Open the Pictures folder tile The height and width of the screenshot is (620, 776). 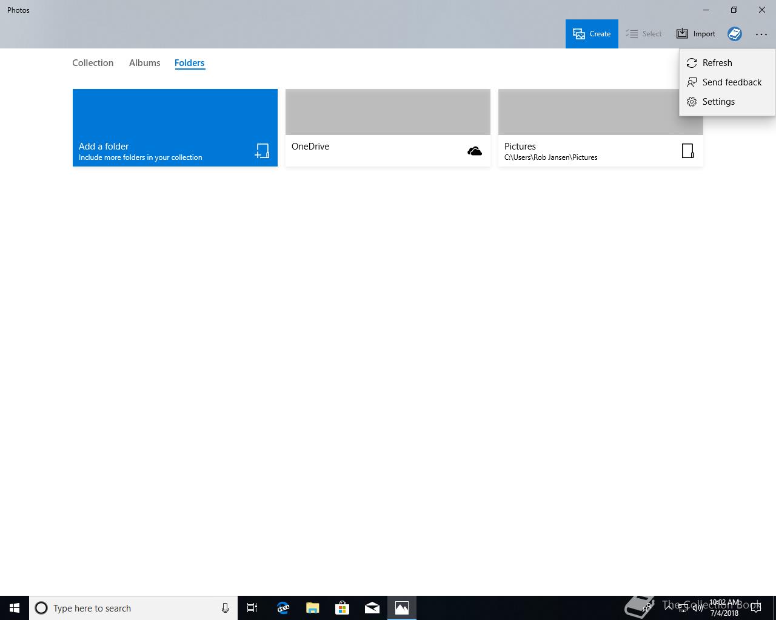(x=601, y=128)
